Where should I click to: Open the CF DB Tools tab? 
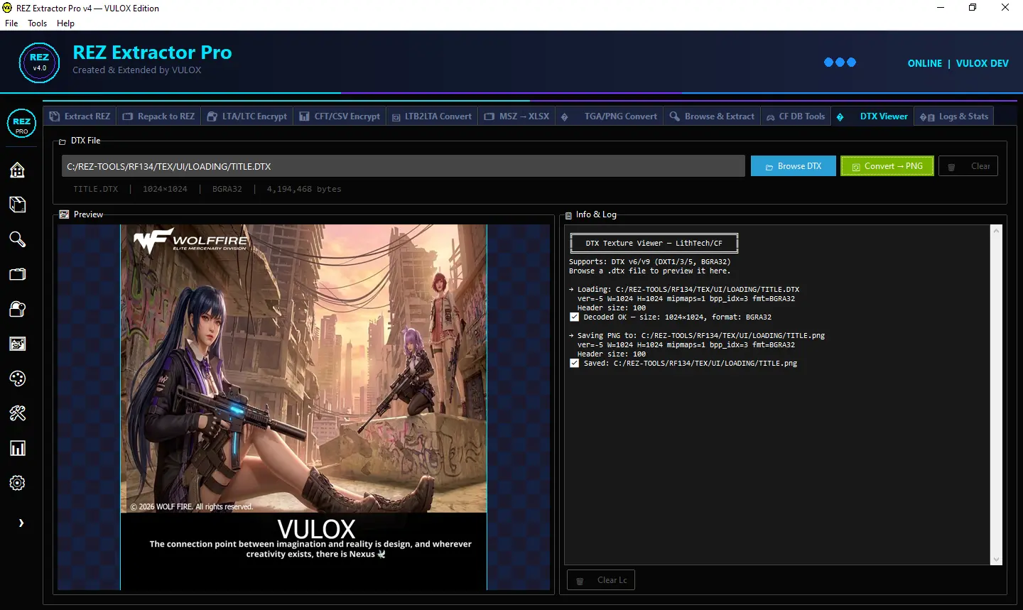796,116
